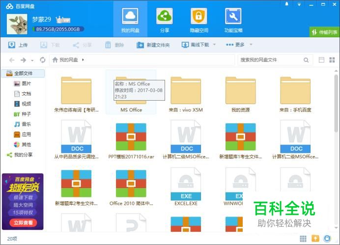Viewport: 340px width, 245px height.
Task: Select the 来自：手机百度 folder
Action: [295, 94]
